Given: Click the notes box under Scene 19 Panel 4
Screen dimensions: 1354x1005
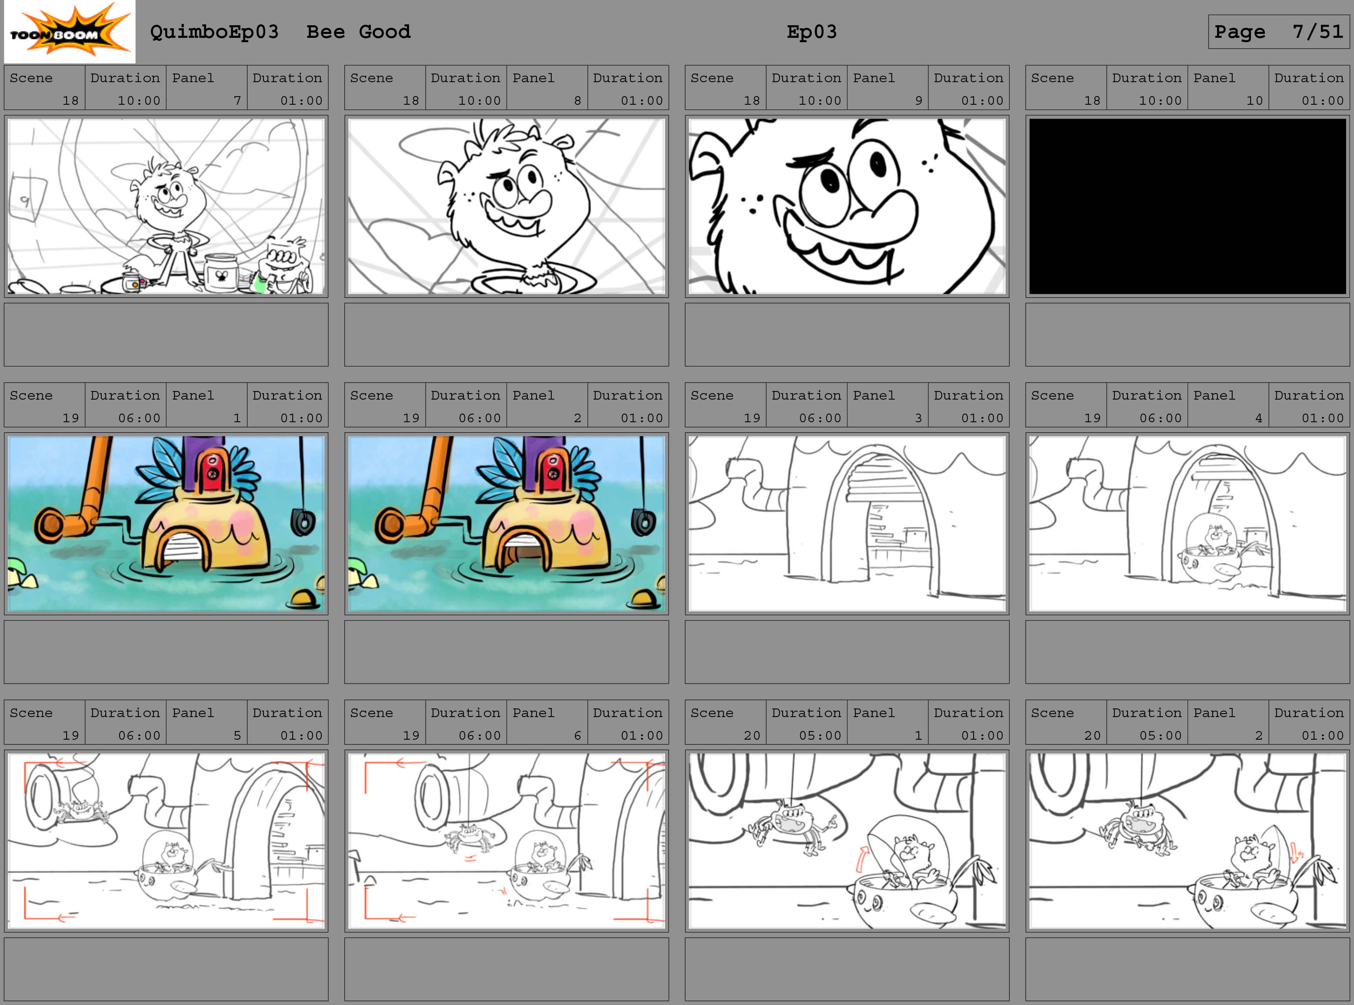Looking at the screenshot, I should coord(1187,652).
